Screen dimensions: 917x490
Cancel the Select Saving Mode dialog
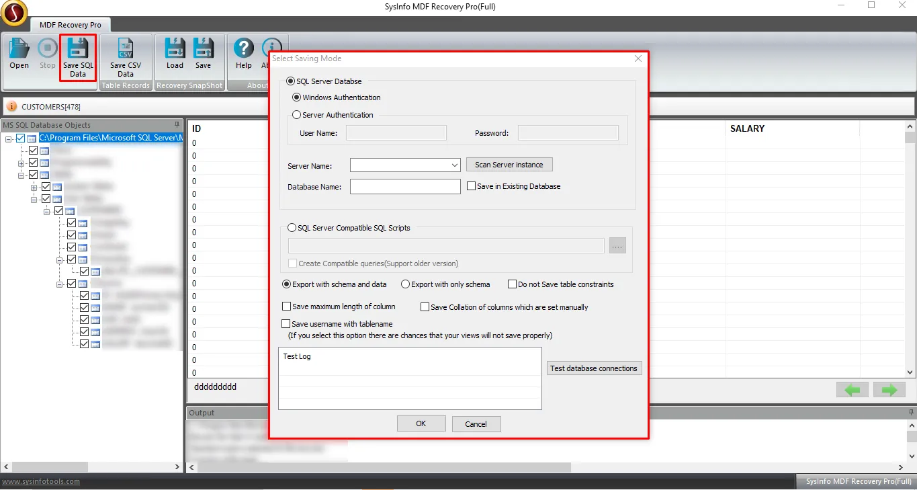[x=476, y=423]
